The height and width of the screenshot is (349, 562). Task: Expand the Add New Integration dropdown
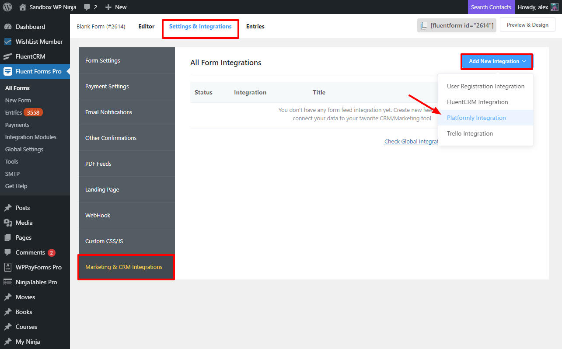(497, 61)
